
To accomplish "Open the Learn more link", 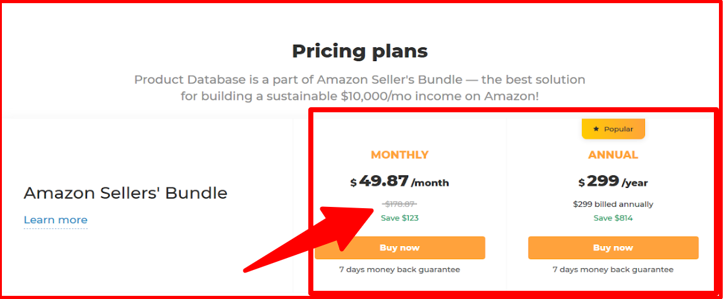I will (x=56, y=220).
